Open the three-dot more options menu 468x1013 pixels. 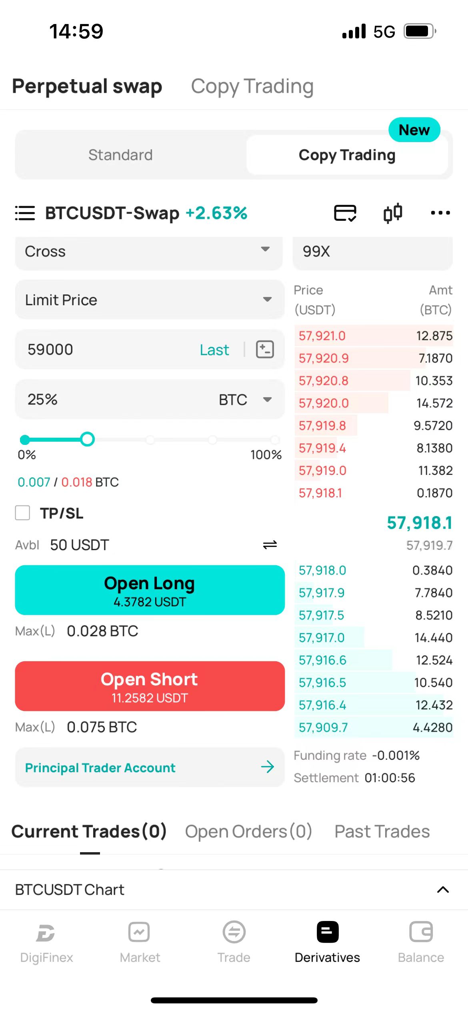(440, 213)
